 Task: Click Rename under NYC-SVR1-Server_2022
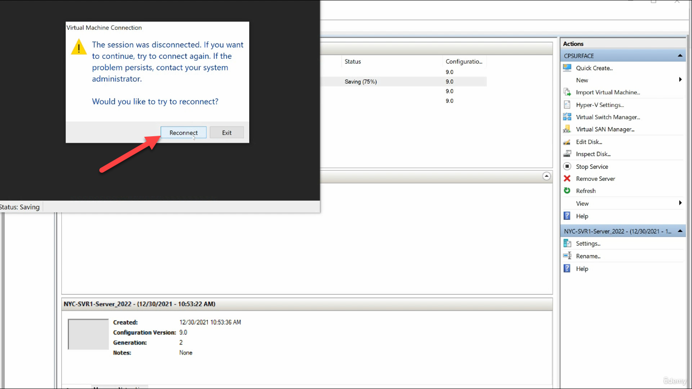pos(588,256)
